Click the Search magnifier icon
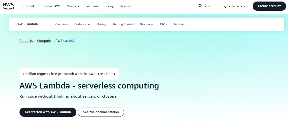288x128 pixels. [200, 6]
